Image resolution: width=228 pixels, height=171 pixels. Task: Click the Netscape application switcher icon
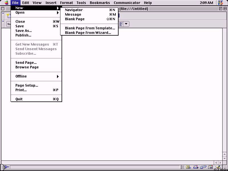pyautogui.click(x=221, y=3)
